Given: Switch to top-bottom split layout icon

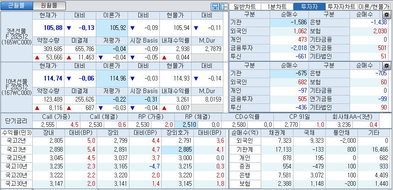Looking at the screenshot, I should [x=215, y=7].
